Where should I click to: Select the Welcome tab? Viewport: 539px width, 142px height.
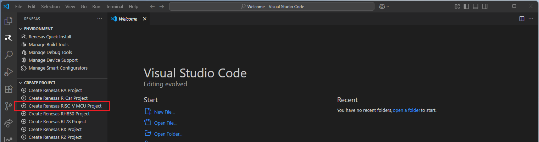point(129,19)
